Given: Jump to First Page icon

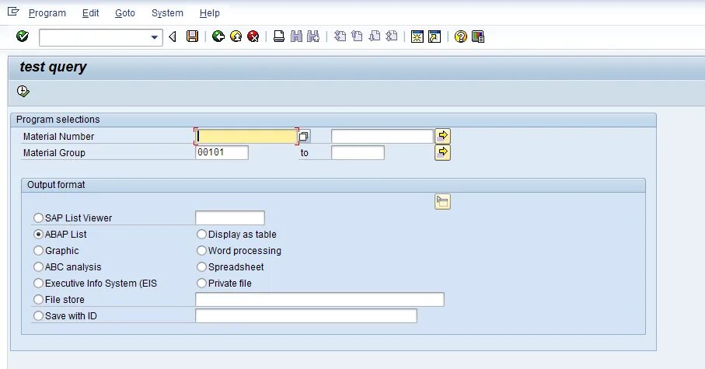Looking at the screenshot, I should pyautogui.click(x=340, y=37).
